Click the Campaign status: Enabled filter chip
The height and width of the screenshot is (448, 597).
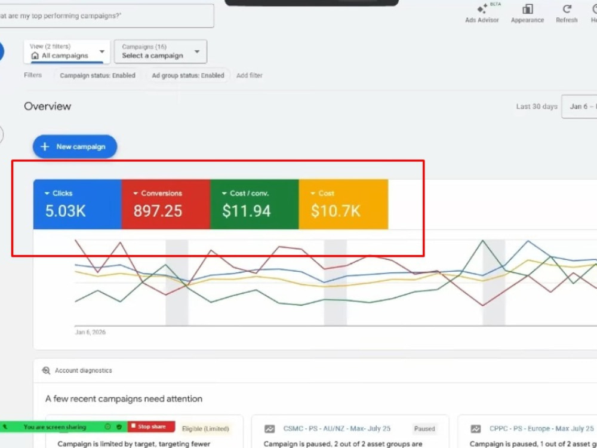[97, 75]
